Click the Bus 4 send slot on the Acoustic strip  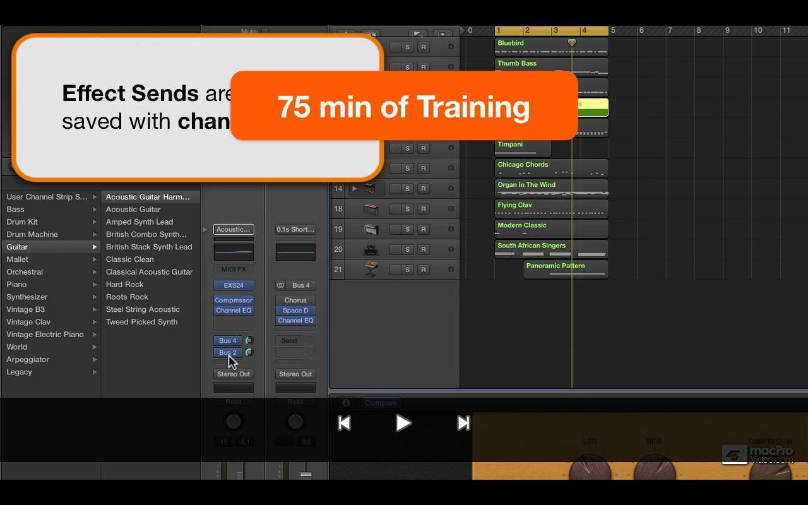point(228,341)
